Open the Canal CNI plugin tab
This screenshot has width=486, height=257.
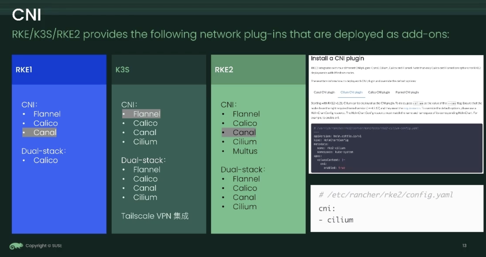click(324, 92)
